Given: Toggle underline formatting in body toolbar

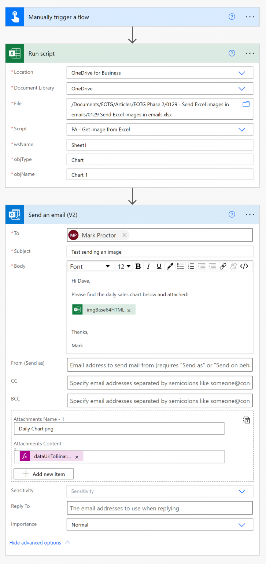Looking at the screenshot, I should (159, 267).
